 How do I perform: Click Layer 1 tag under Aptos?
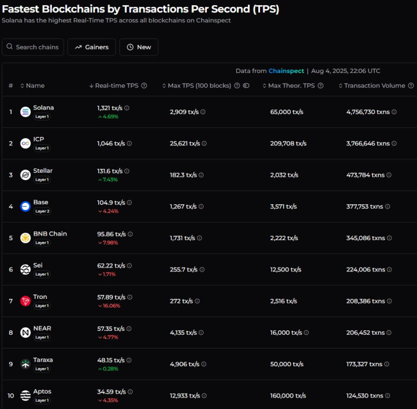42,400
